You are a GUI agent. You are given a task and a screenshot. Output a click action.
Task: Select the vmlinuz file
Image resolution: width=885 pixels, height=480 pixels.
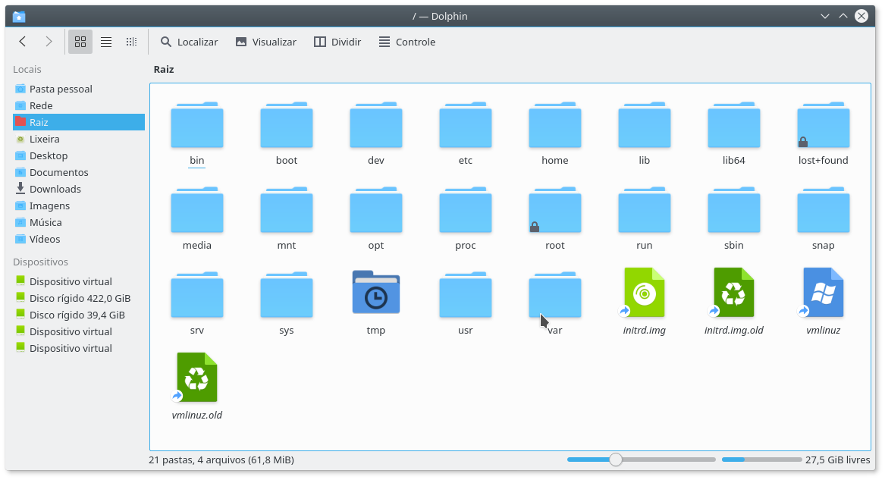tap(823, 292)
